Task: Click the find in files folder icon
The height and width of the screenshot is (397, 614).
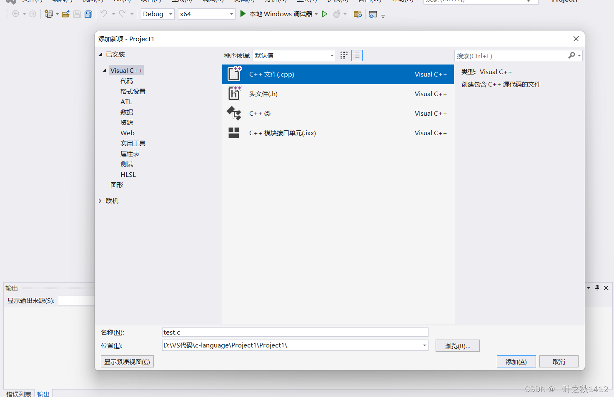Action: click(358, 14)
